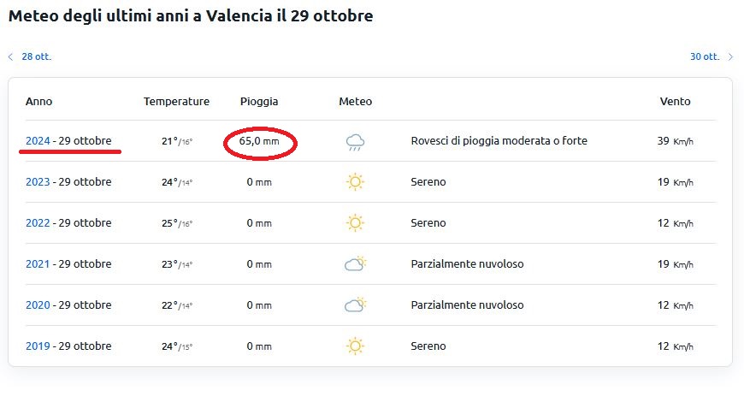This screenshot has width=744, height=402.
Task: Go to previous day 28 ott.
Action: tap(37, 56)
